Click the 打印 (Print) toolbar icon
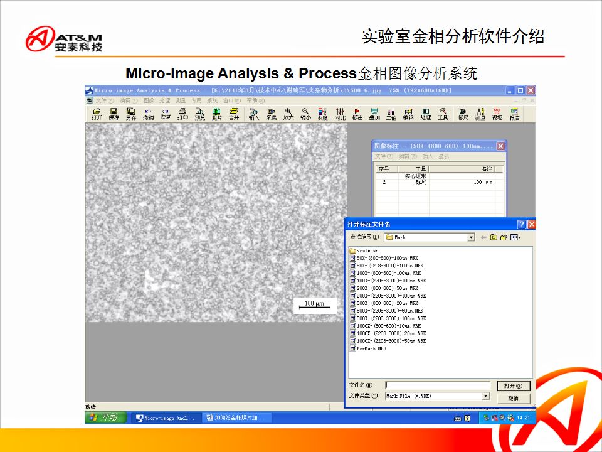The height and width of the screenshot is (452, 602). tap(182, 114)
